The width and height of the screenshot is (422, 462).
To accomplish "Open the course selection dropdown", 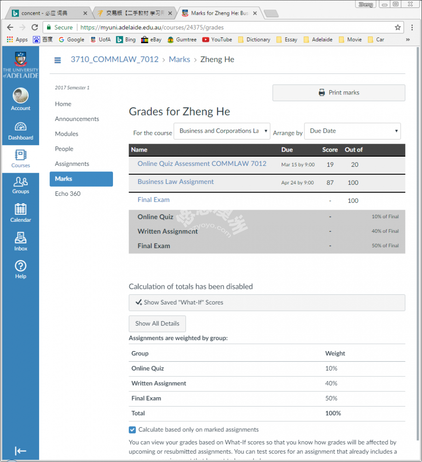I will (222, 131).
